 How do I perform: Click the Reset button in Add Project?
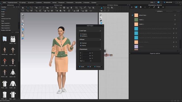(82, 67)
